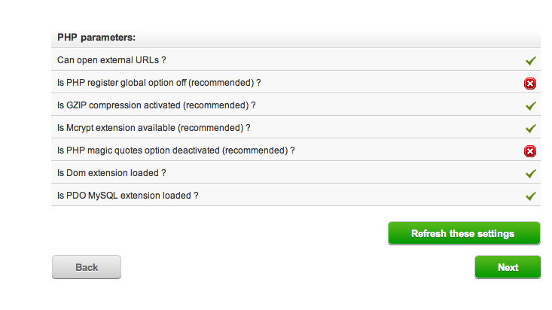Go to the Next installation step
The width and height of the screenshot is (552, 310).
[508, 267]
